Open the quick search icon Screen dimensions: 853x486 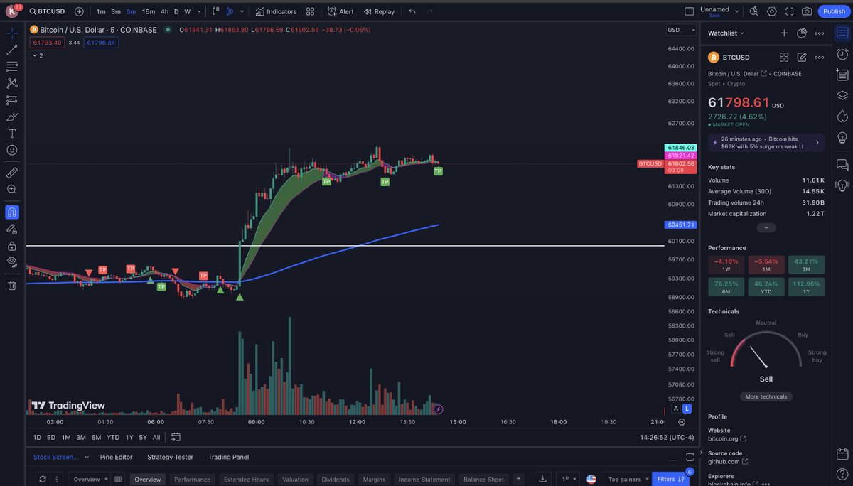[754, 11]
